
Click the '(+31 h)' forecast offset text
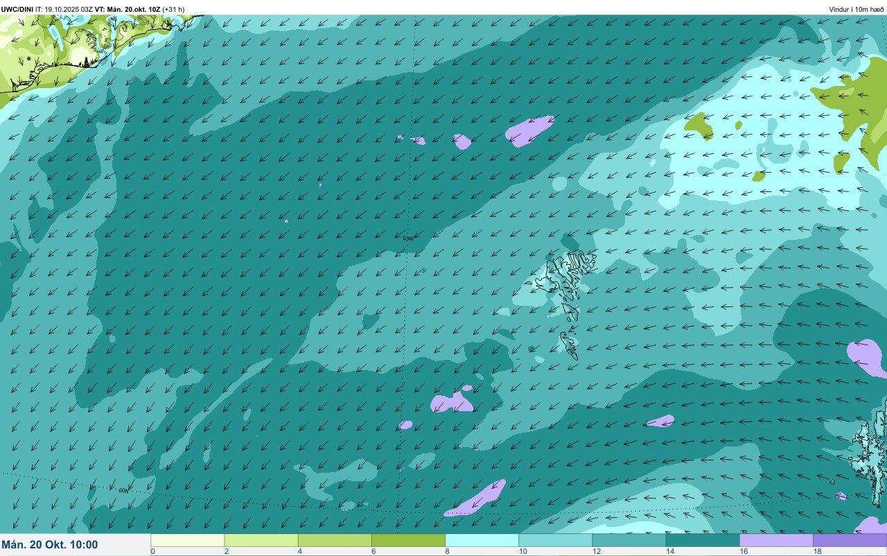coord(173,9)
